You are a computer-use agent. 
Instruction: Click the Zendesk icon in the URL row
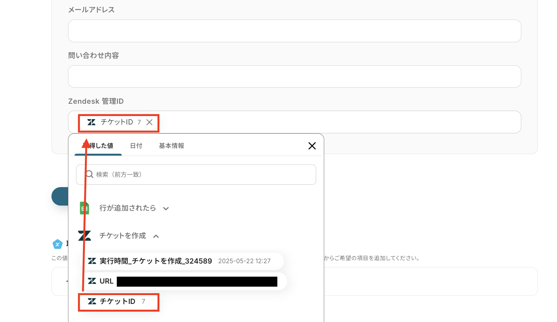92,281
